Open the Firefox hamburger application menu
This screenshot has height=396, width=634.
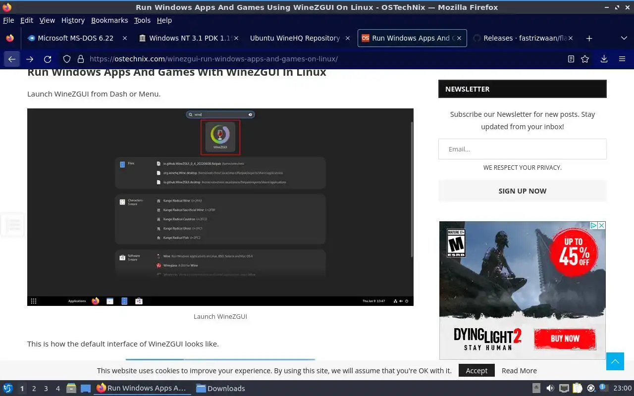[x=622, y=59]
